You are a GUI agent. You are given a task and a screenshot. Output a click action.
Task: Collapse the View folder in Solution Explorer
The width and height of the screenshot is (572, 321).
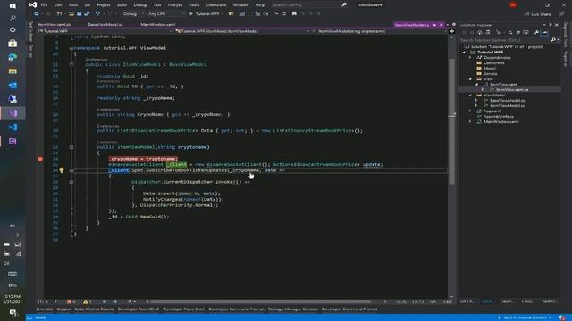pos(470,79)
